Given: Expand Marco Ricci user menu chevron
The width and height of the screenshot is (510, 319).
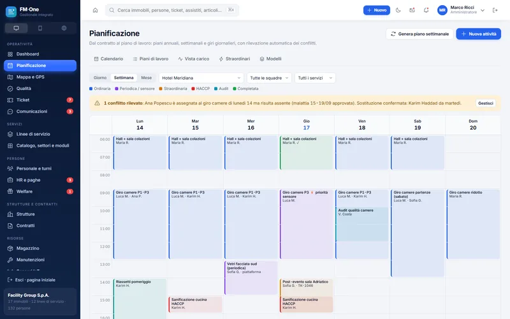Looking at the screenshot, I should click(x=483, y=10).
